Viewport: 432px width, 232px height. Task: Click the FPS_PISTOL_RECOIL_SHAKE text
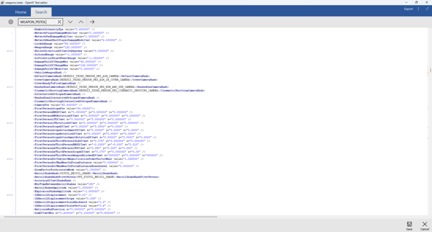point(96,177)
